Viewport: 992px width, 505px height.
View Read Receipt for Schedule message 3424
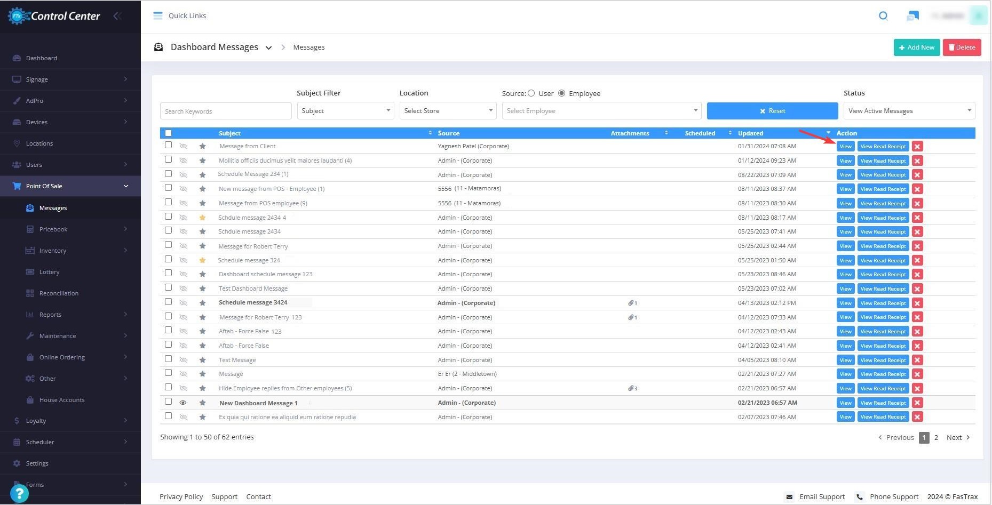tap(883, 303)
